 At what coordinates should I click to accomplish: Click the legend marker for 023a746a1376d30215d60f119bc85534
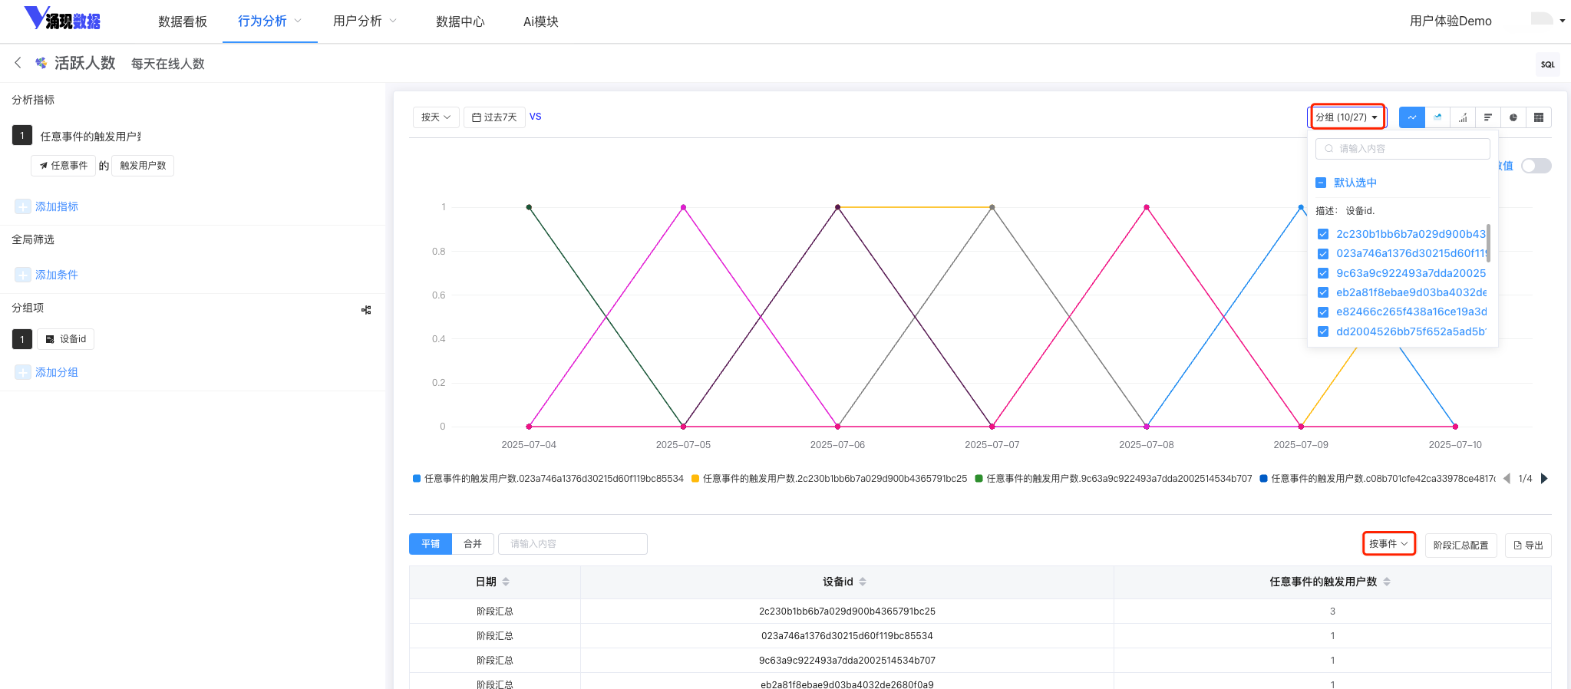[x=417, y=479]
